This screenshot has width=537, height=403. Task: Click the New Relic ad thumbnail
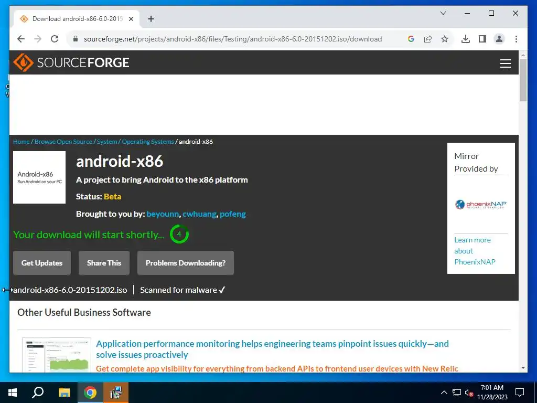point(57,355)
